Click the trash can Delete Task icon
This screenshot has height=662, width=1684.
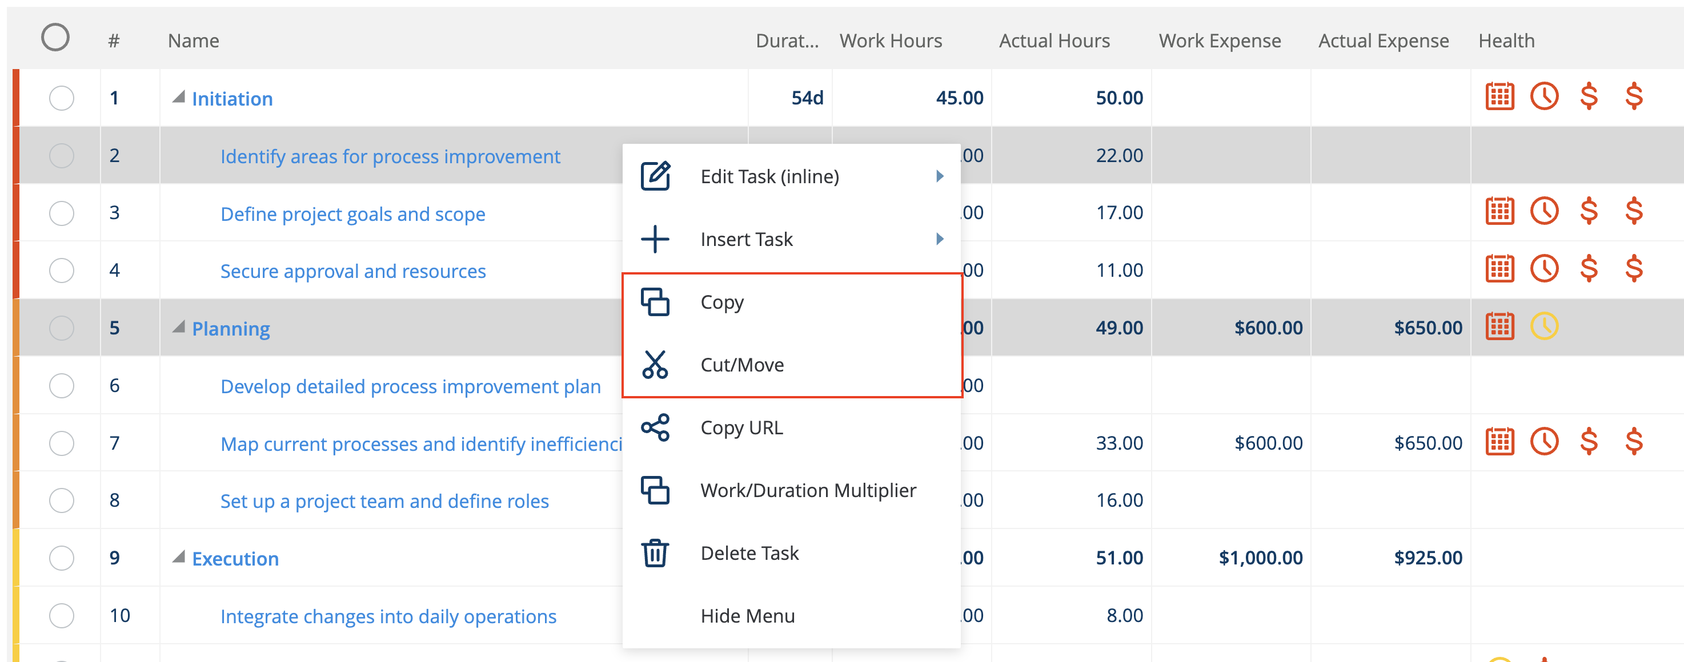click(655, 553)
